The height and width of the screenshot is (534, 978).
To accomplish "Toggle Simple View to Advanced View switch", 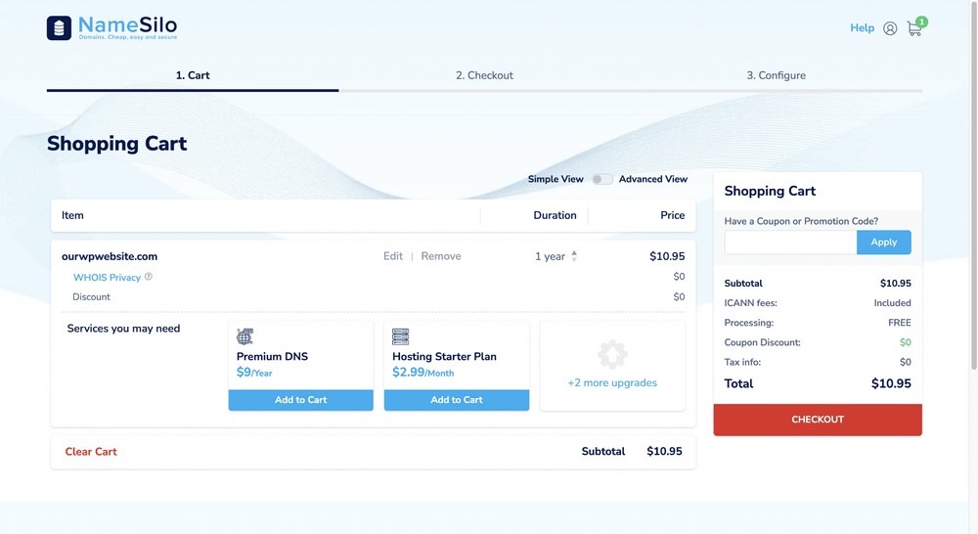I will tap(601, 179).
